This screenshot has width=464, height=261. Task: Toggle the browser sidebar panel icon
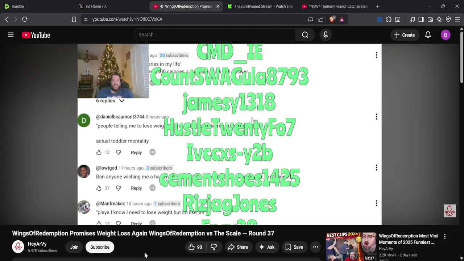pyautogui.click(x=421, y=19)
